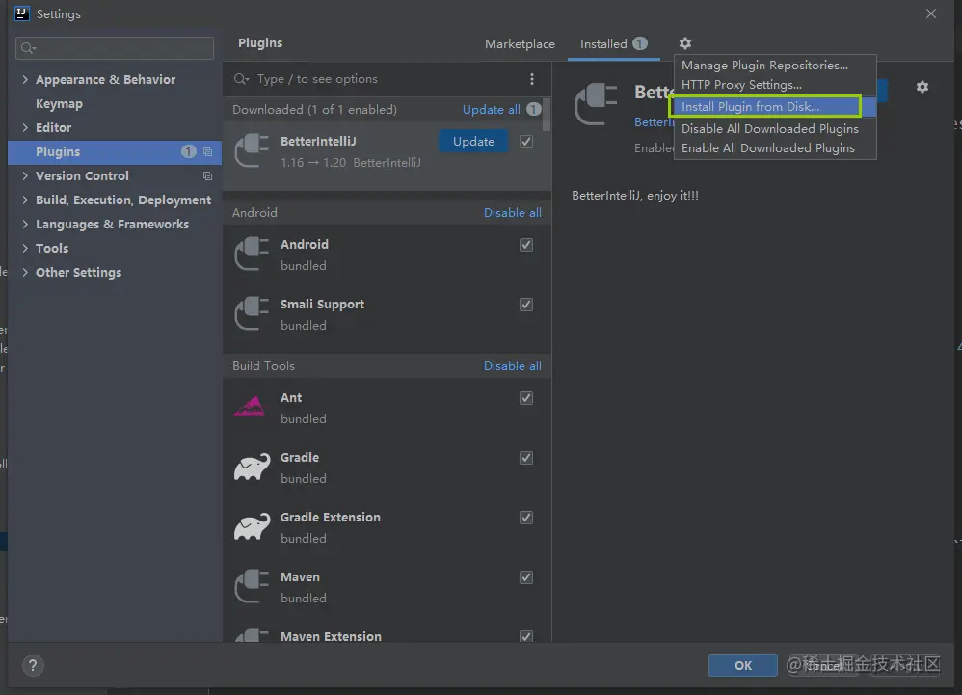
Task: Select Manage Plugin Repositories menu item
Action: pos(775,65)
